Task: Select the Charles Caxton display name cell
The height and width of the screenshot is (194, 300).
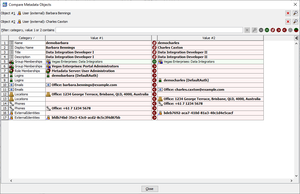Action: click(210, 48)
